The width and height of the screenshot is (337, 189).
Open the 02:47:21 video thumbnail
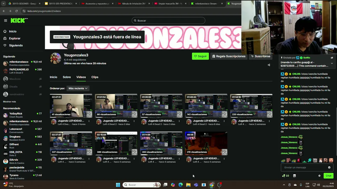[71, 106]
